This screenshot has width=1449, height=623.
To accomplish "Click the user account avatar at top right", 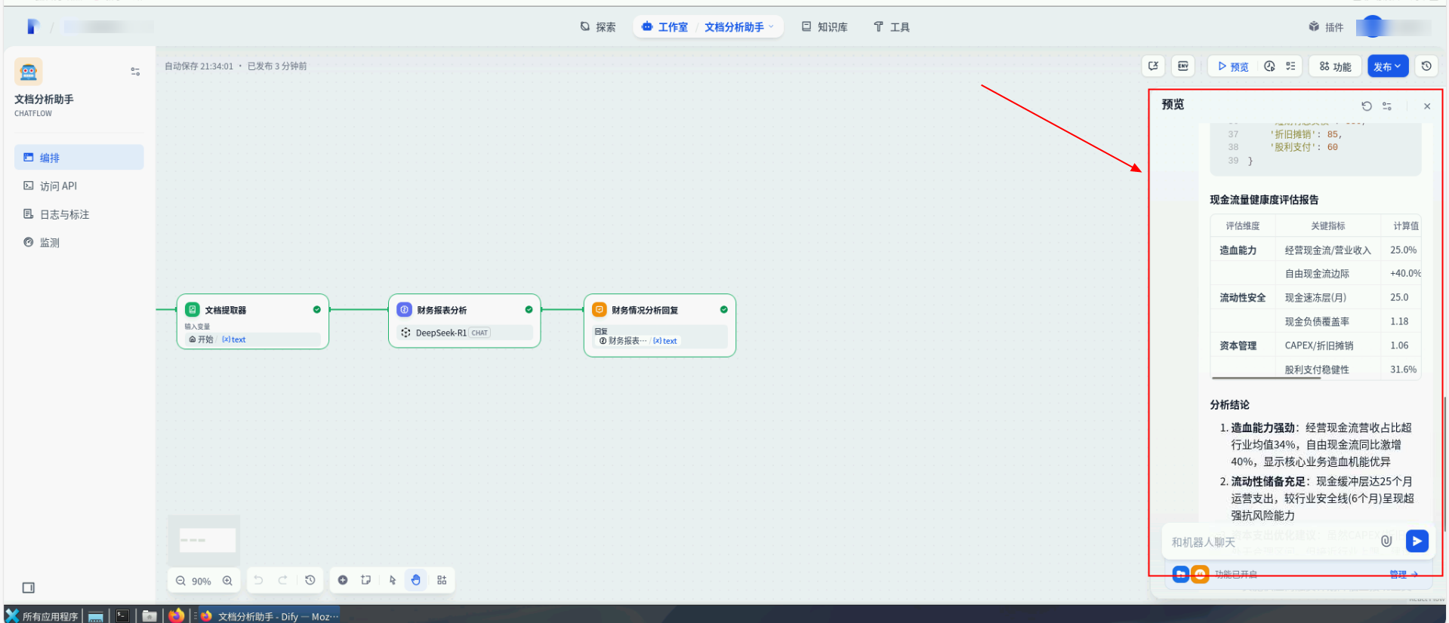I will coord(1374,27).
